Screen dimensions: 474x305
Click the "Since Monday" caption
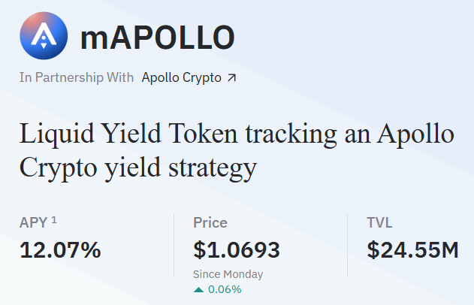[228, 274]
